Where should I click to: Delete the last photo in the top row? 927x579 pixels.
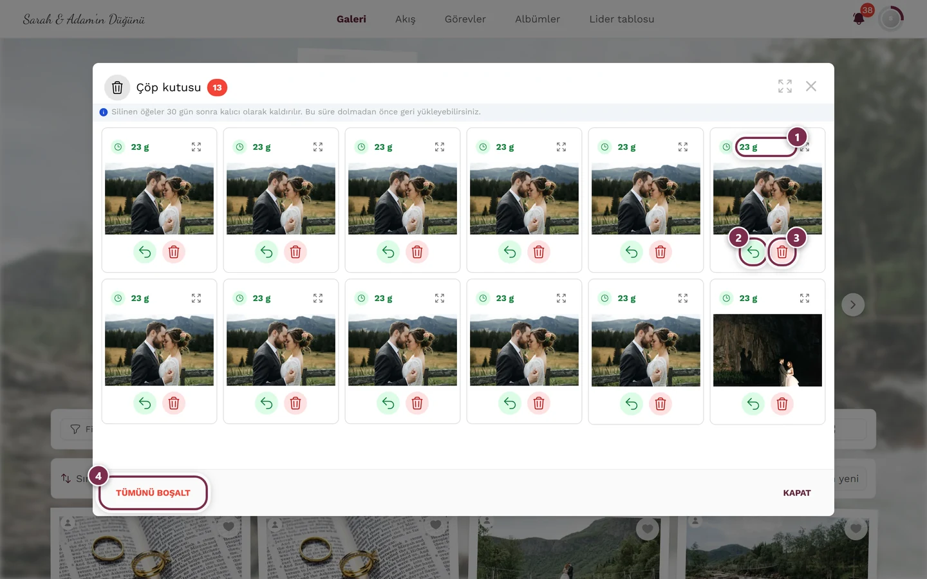[x=782, y=252]
